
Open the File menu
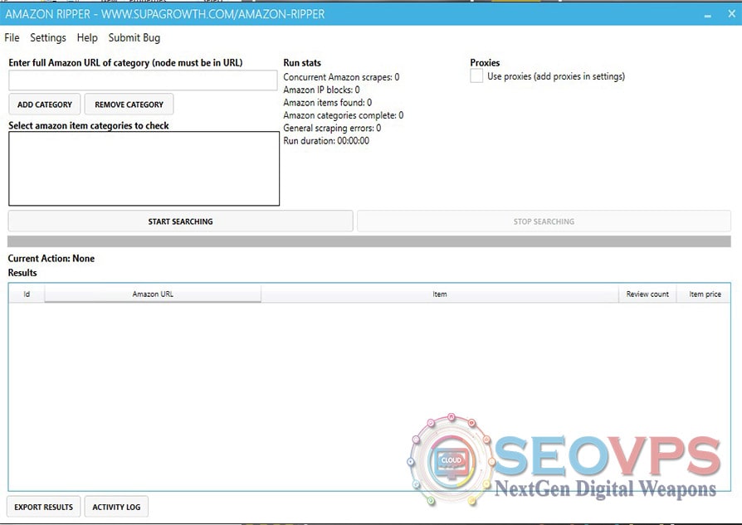(x=12, y=38)
